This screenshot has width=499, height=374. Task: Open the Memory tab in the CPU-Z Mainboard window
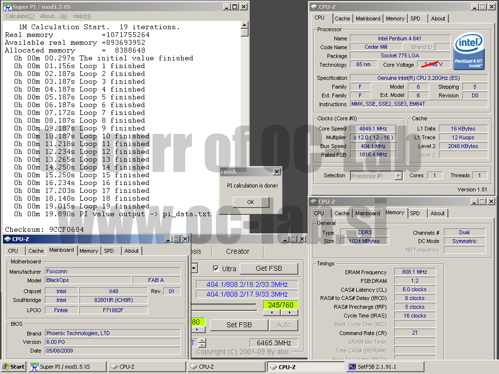click(89, 251)
